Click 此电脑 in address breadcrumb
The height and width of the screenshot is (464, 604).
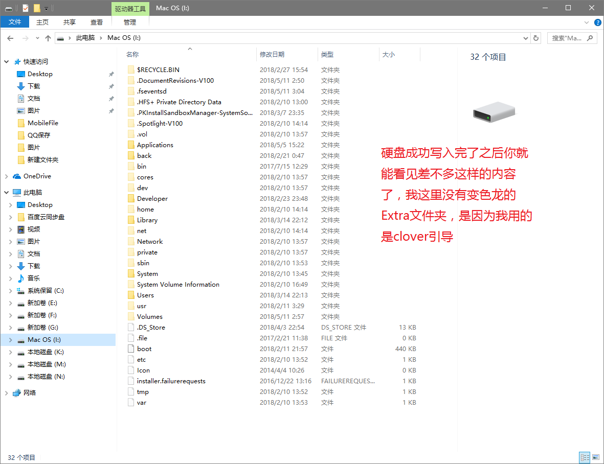(85, 38)
